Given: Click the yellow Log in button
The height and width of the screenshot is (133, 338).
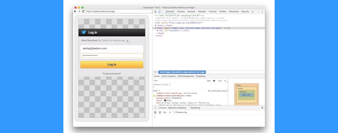Looking at the screenshot, I should [112, 65].
